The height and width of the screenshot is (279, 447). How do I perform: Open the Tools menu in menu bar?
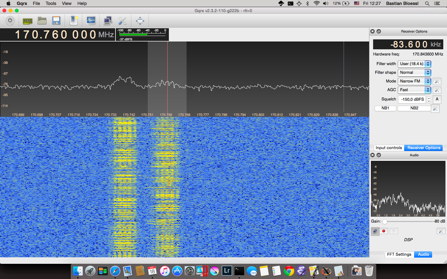coord(51,3)
